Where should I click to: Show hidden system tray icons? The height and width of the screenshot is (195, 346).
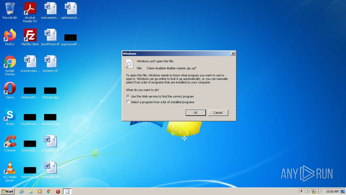point(301,191)
